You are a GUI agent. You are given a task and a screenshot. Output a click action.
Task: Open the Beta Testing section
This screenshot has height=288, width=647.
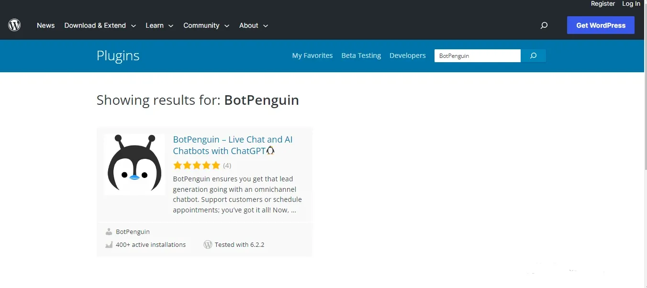(x=361, y=55)
